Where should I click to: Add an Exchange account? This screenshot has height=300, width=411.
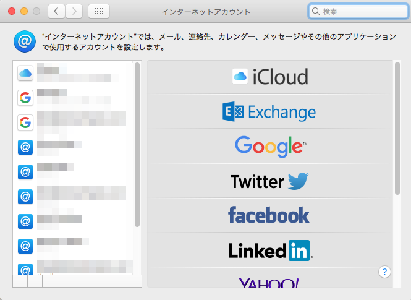[x=269, y=111]
